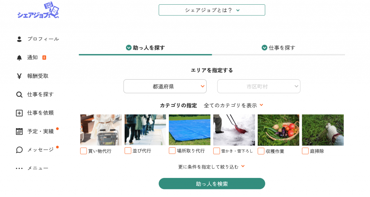Open the three-dot メニュー icon

tap(20, 168)
